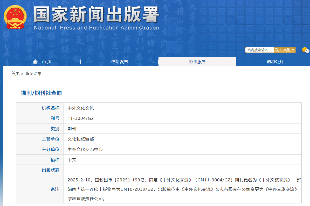310x206 pixels.
Task: Select the 办事服务 nav tab
Action: click(x=197, y=62)
